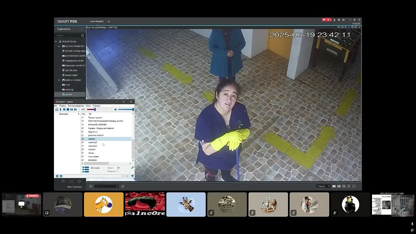Screen dimensions: 416x234
Task: Select the single-view layout icon
Action: tap(334, 186)
